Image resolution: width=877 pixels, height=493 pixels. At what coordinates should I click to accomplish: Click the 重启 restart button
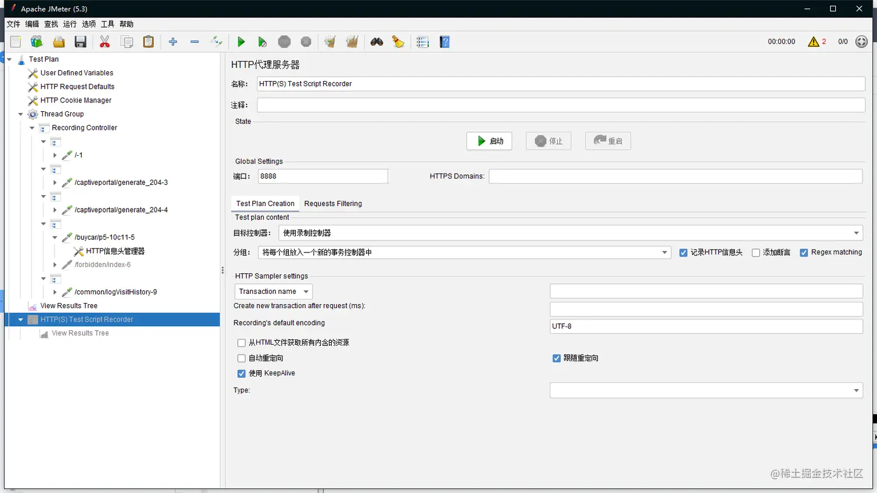[608, 141]
